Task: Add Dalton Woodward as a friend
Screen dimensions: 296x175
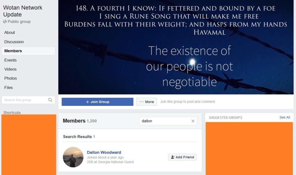Action: pyautogui.click(x=182, y=157)
